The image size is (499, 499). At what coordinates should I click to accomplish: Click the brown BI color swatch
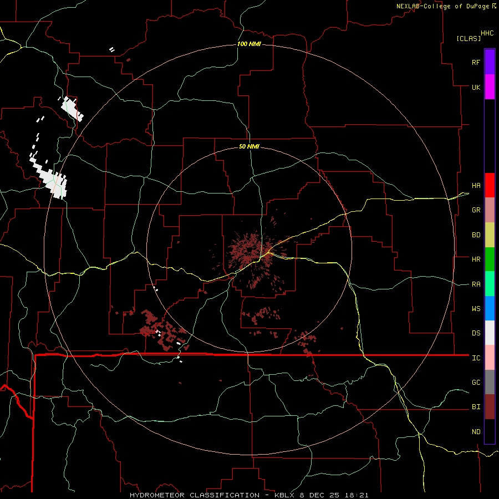tap(490, 407)
